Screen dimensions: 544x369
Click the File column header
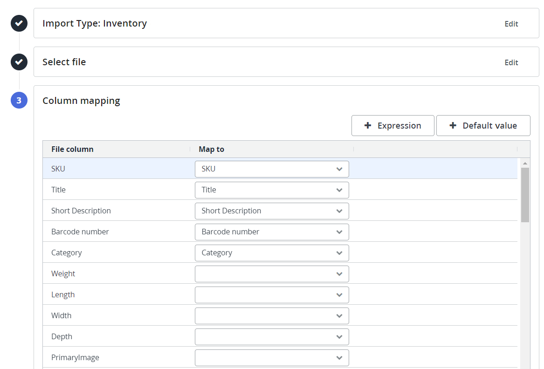pos(72,149)
